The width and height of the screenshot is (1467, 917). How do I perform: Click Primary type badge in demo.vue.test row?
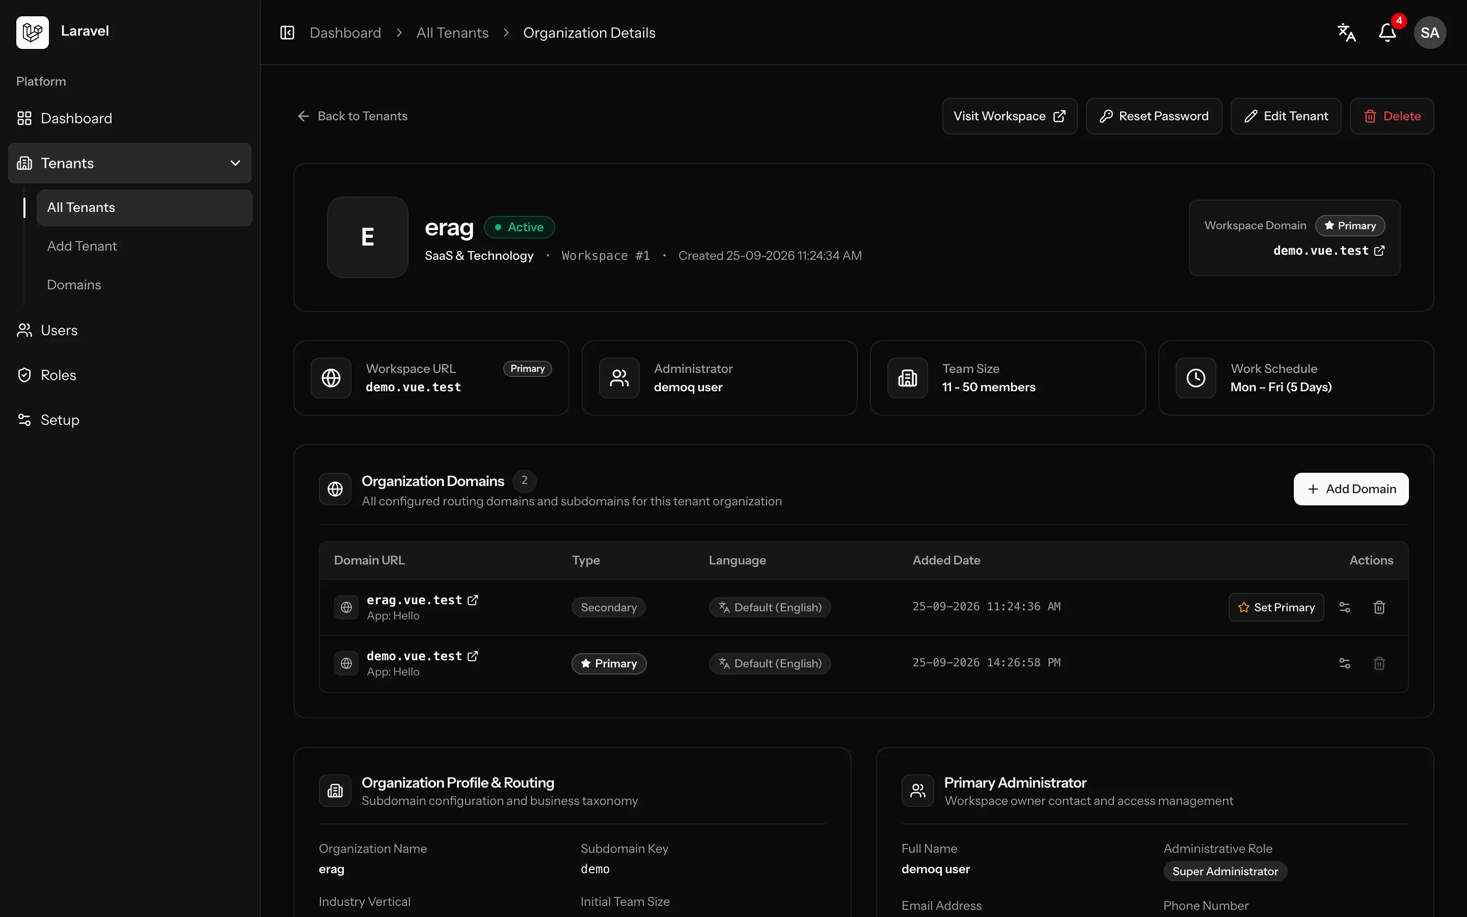(x=609, y=663)
